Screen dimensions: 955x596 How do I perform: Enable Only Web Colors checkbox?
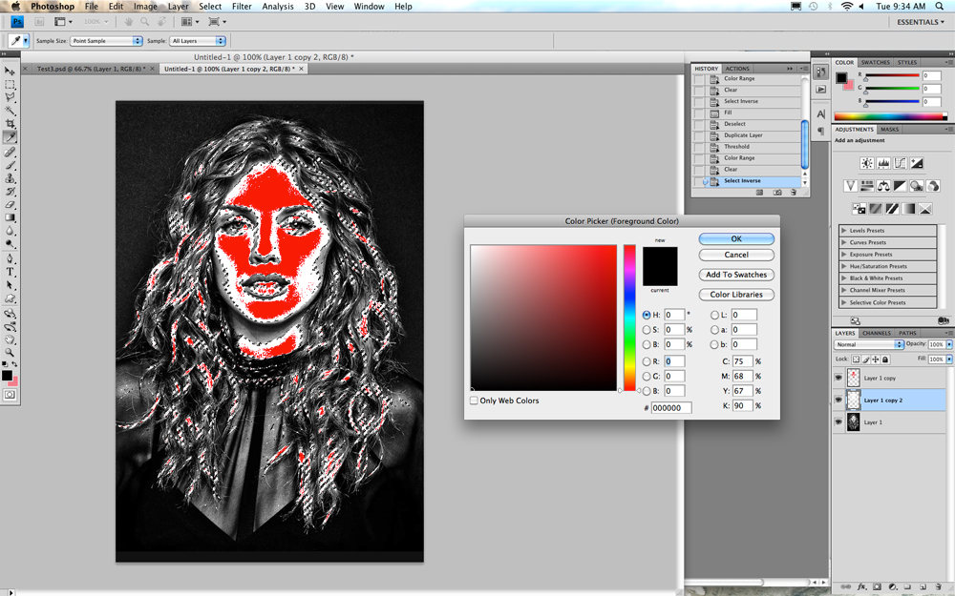(x=474, y=401)
